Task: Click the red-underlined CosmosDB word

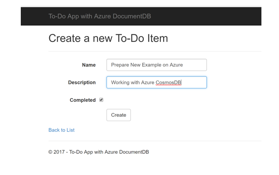Action: [168, 83]
